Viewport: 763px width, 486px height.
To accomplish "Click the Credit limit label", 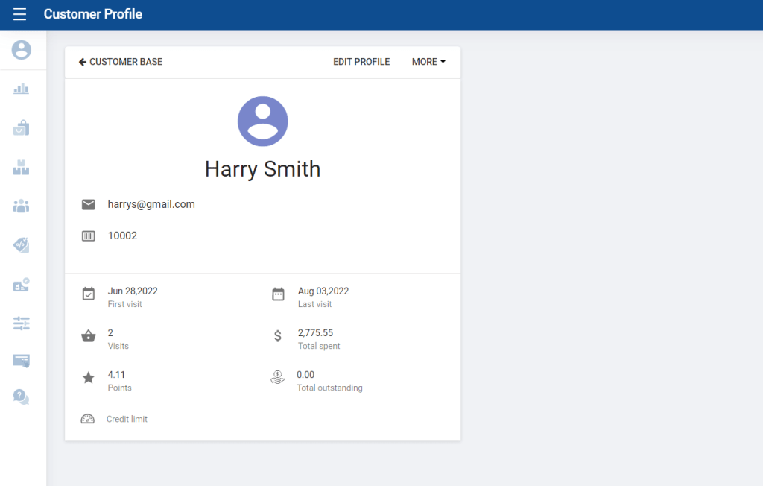I will pos(127,419).
